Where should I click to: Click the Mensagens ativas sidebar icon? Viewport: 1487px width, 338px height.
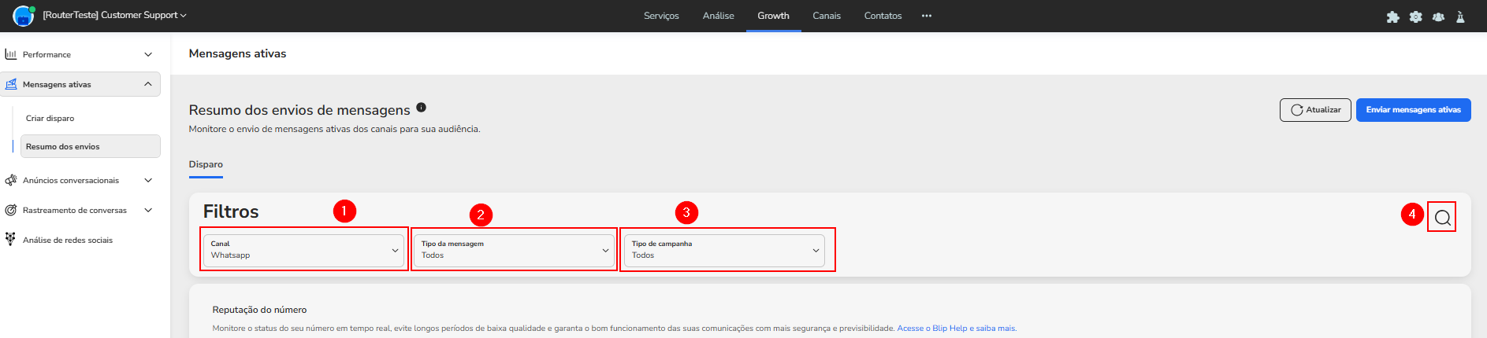(x=11, y=84)
